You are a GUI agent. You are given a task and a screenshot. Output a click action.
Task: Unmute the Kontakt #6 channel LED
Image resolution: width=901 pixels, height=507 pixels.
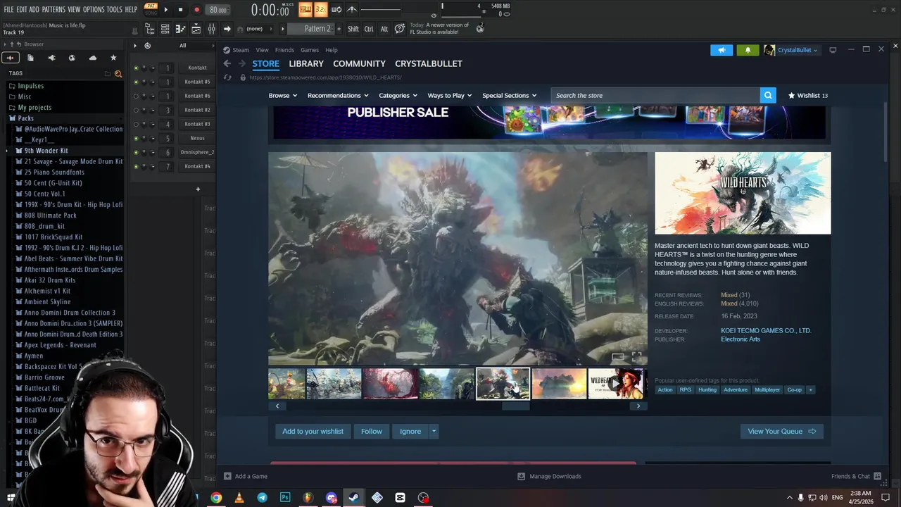[136, 96]
